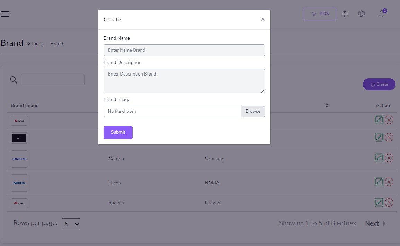Image resolution: width=400 pixels, height=246 pixels.
Task: Open the POS screen
Action: click(x=320, y=14)
